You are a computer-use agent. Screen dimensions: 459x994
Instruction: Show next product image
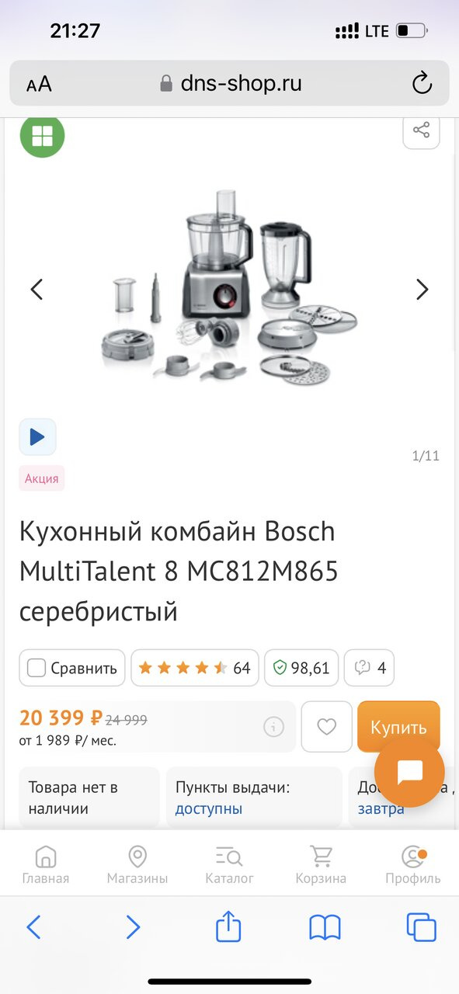422,290
